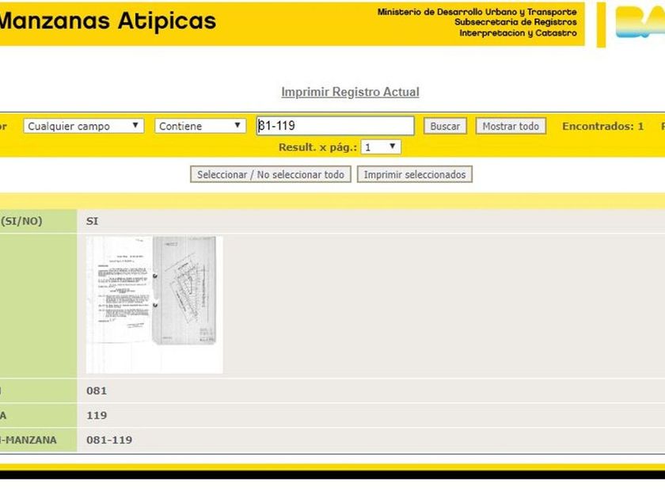665x499 pixels.
Task: Click the Manzanas Atipicas title
Action: [108, 21]
